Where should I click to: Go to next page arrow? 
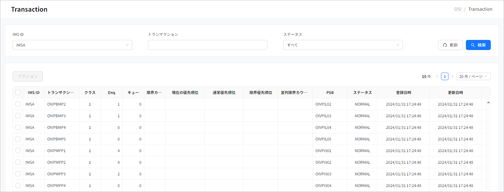click(x=452, y=76)
